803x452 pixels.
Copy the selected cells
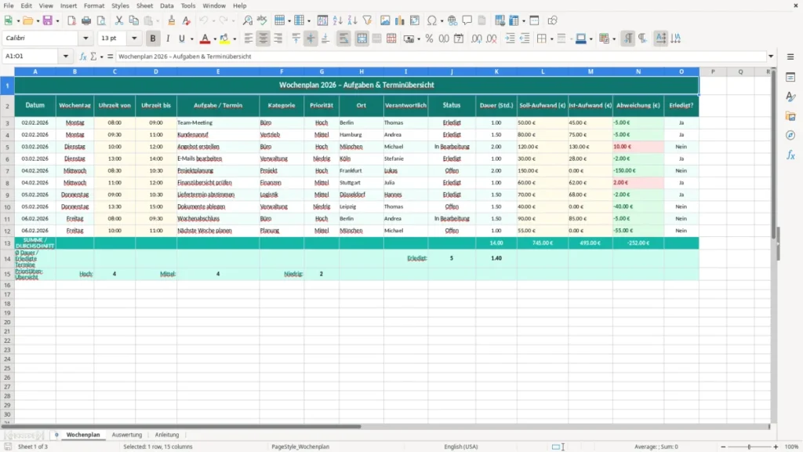pos(133,20)
